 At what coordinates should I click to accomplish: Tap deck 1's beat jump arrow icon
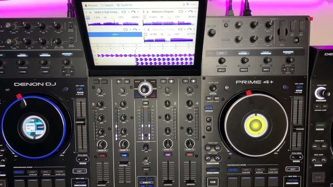tap(133, 12)
